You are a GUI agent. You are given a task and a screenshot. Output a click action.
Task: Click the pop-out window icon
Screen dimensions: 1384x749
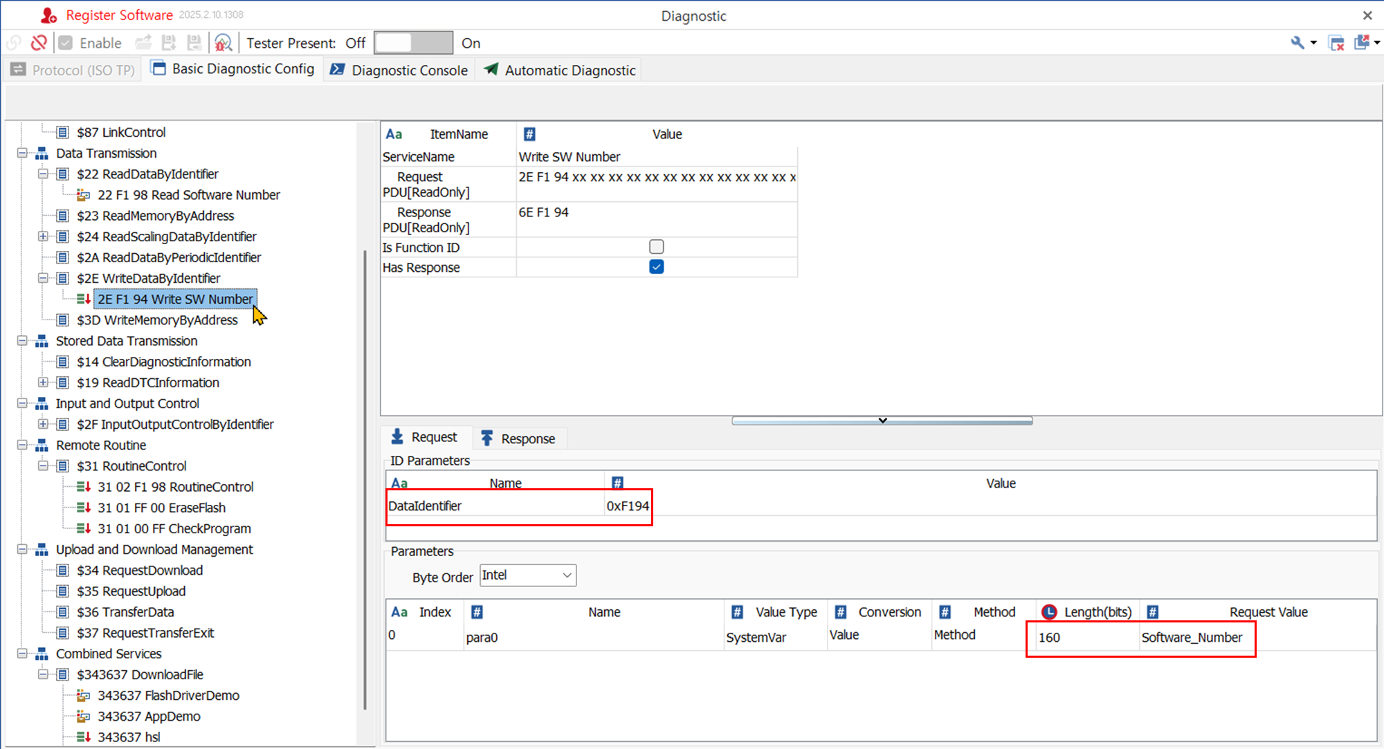pyautogui.click(x=1361, y=43)
